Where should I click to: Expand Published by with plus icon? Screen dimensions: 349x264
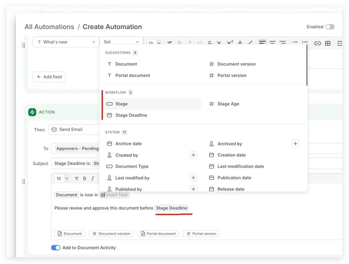click(193, 189)
